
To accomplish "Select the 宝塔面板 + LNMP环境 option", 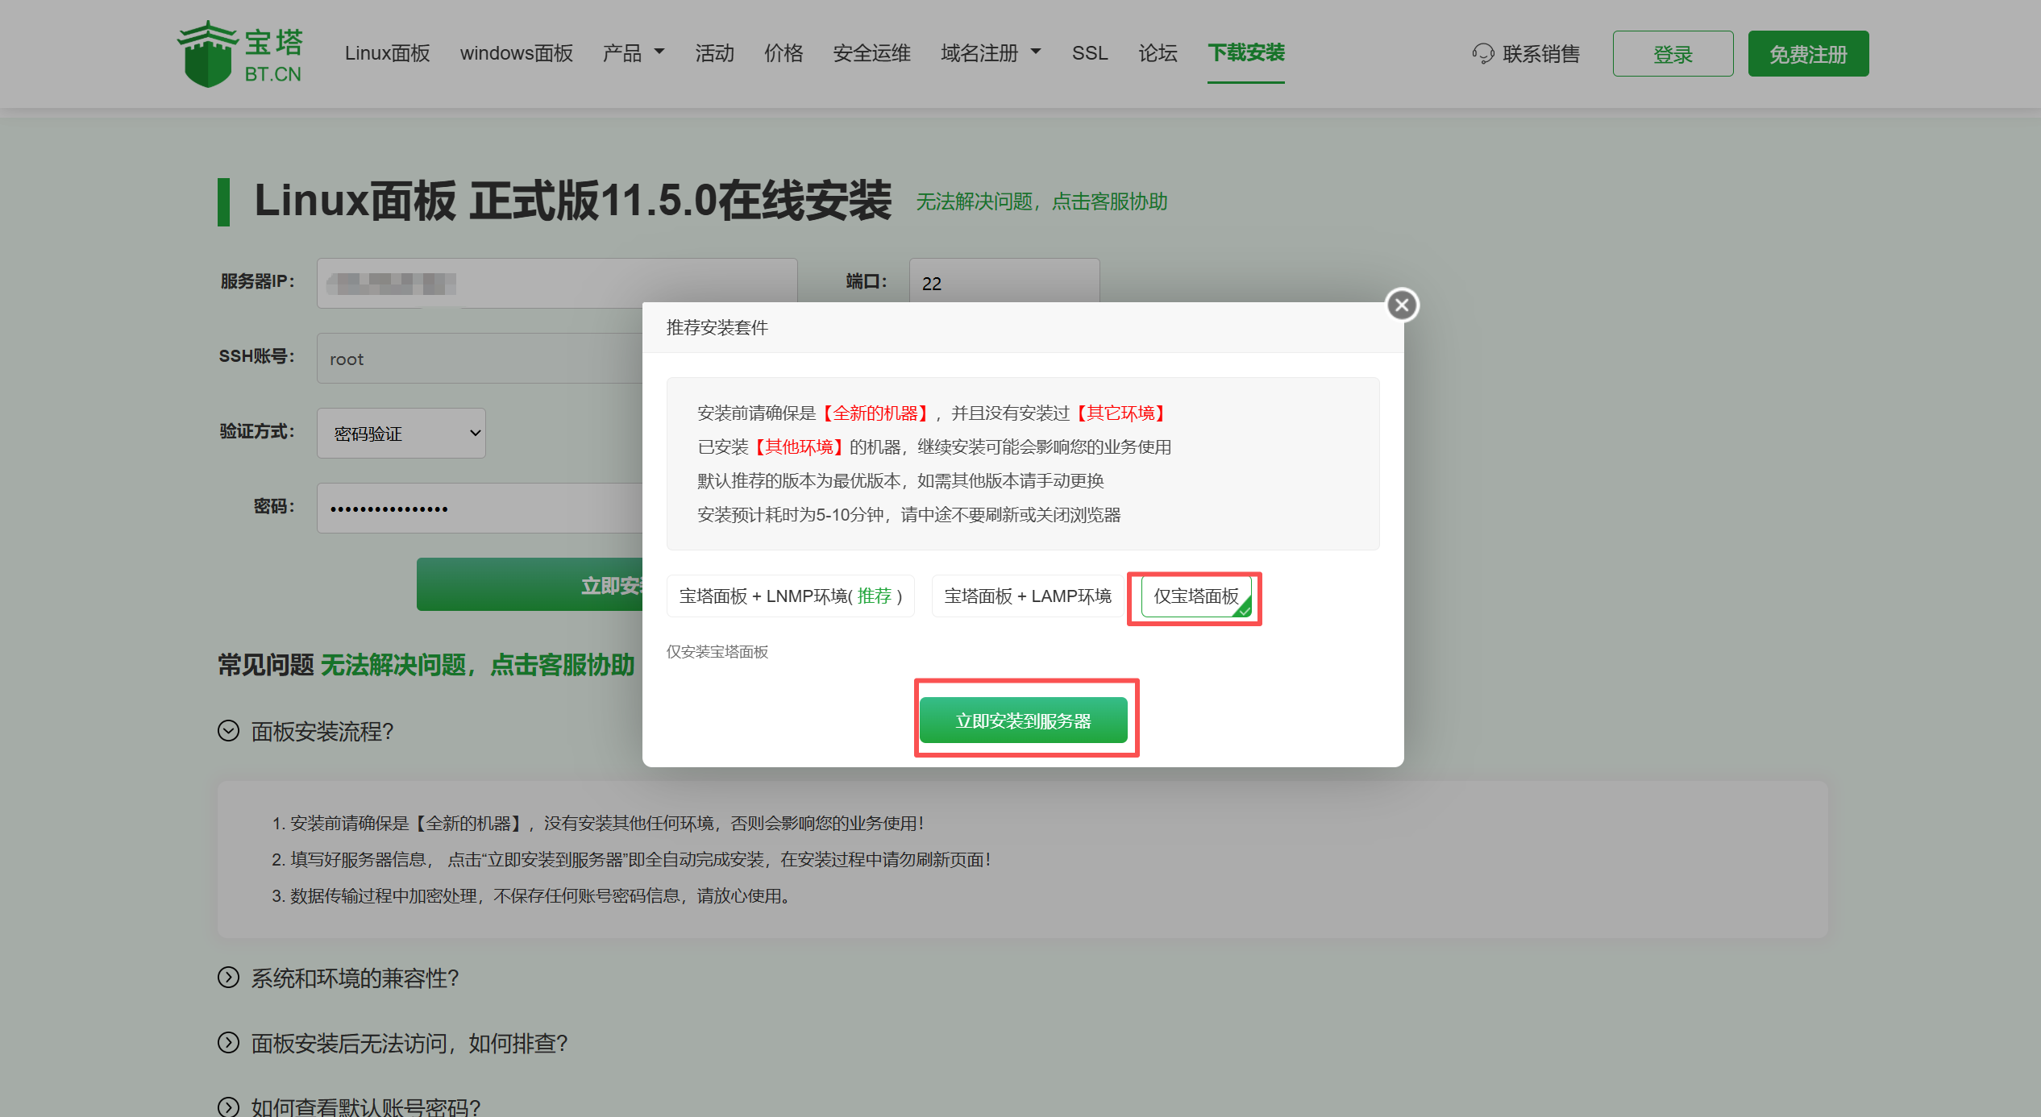I will click(790, 596).
